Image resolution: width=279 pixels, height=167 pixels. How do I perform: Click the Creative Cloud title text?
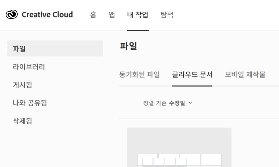[47, 15]
